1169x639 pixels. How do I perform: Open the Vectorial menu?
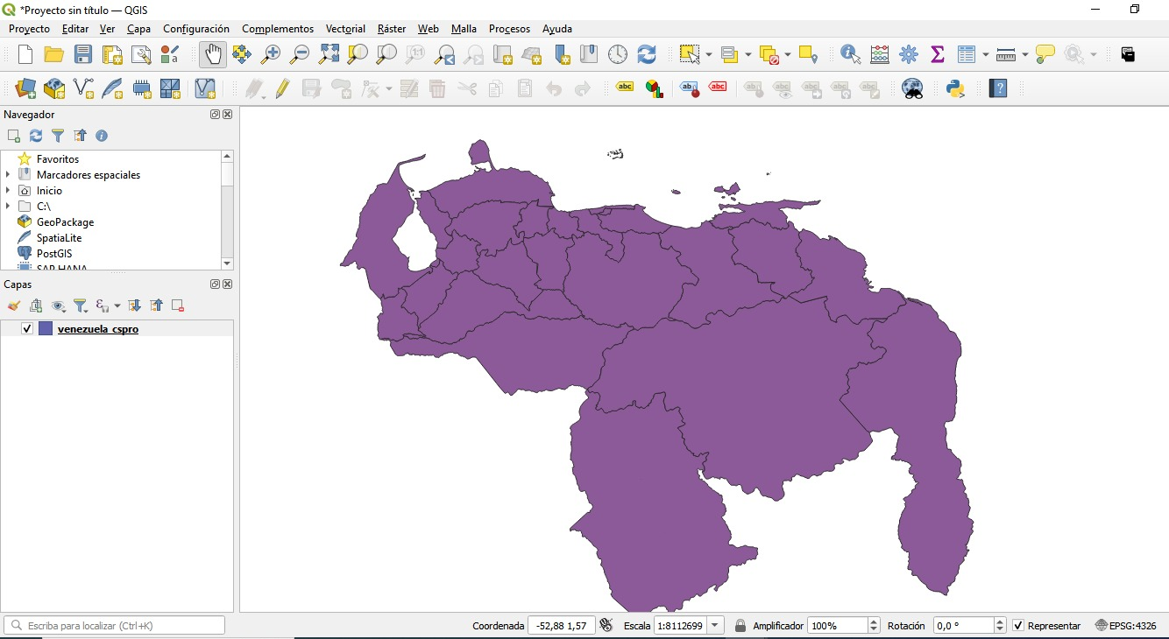[345, 29]
